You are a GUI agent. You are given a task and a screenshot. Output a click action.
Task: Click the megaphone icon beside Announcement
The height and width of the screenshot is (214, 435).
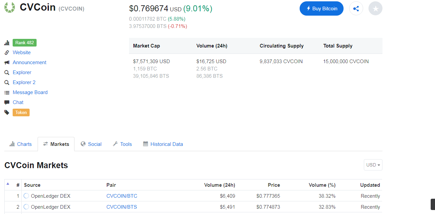pyautogui.click(x=7, y=62)
